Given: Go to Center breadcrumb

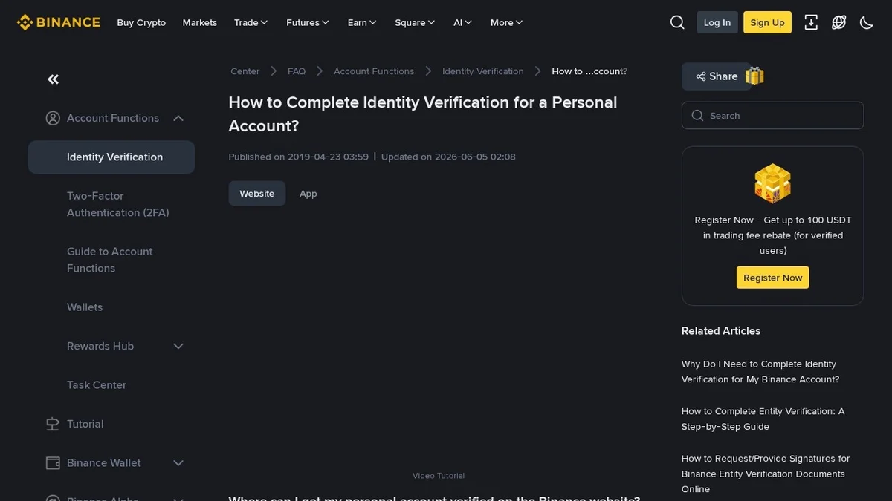Looking at the screenshot, I should pos(245,71).
